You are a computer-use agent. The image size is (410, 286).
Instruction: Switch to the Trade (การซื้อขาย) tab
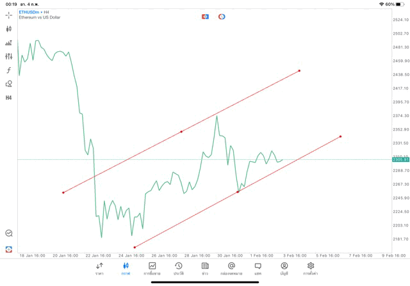point(152,269)
